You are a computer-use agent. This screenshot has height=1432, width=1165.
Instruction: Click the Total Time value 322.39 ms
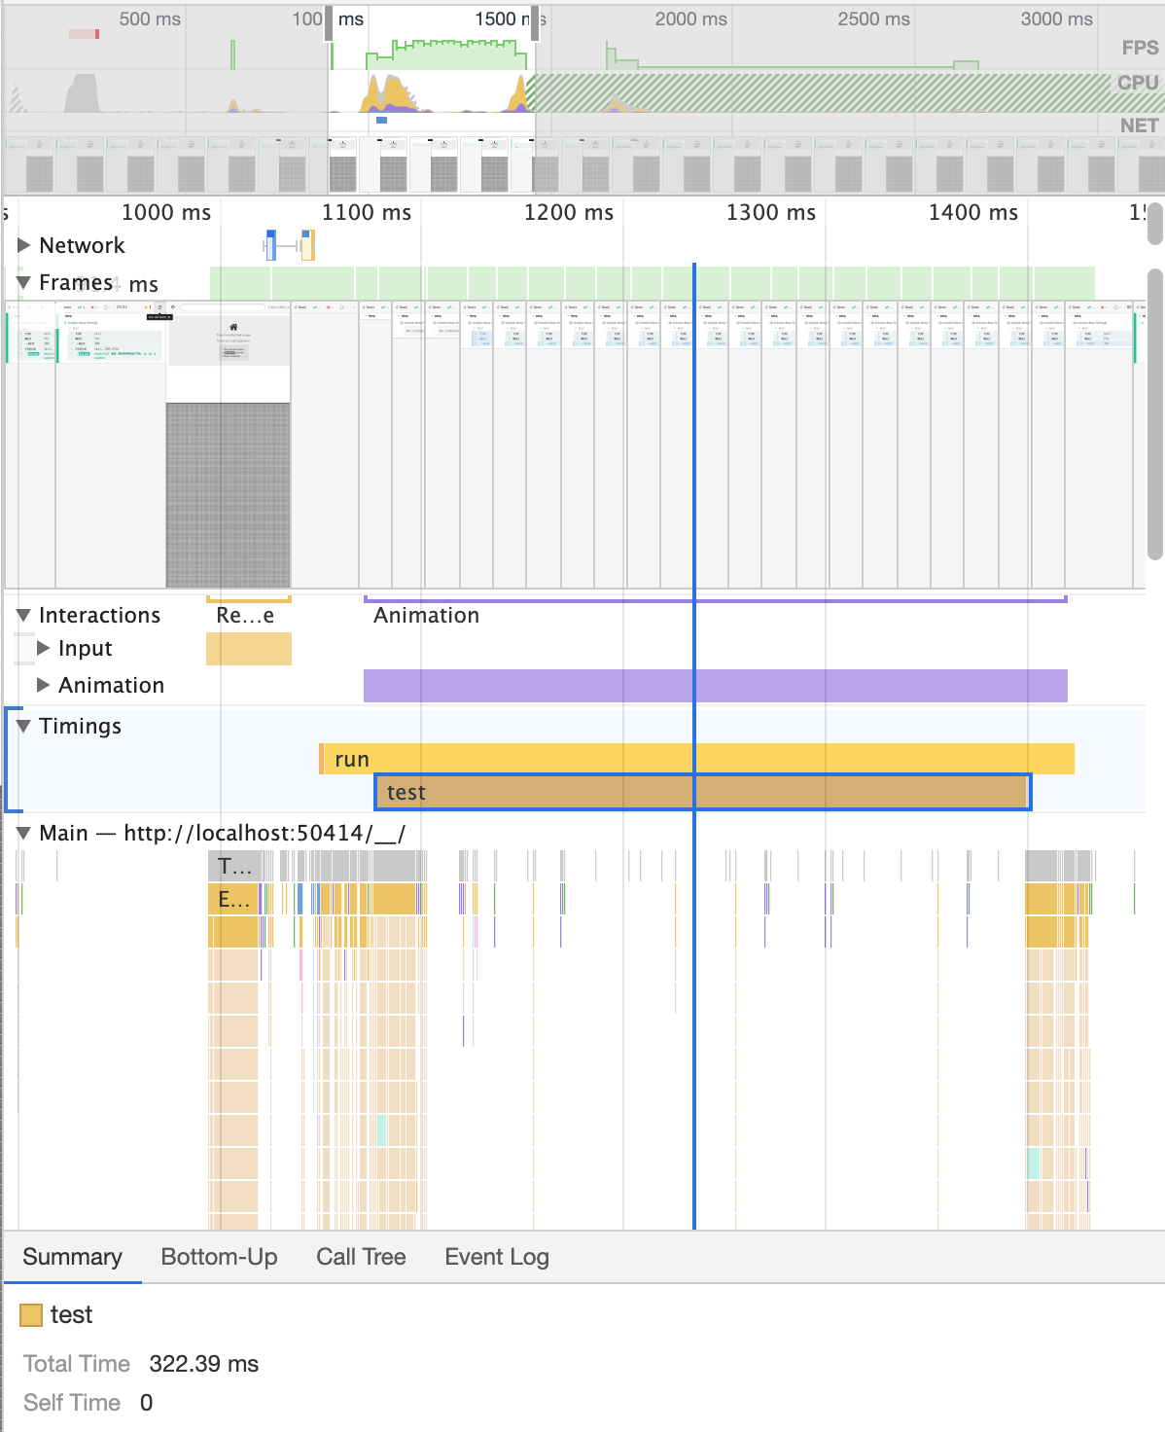(x=204, y=1364)
